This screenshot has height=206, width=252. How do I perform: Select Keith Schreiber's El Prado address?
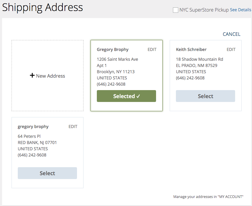[206, 96]
